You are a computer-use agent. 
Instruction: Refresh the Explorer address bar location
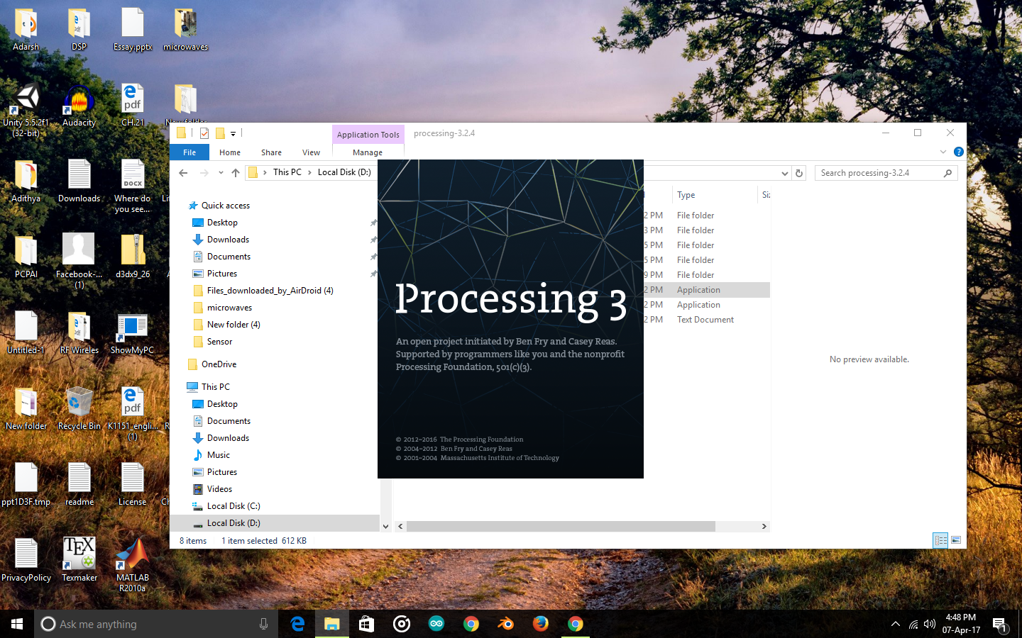[799, 173]
